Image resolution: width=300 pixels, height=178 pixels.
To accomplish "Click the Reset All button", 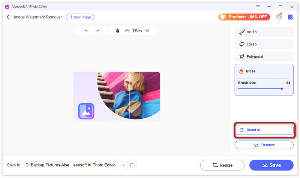I will (264, 130).
